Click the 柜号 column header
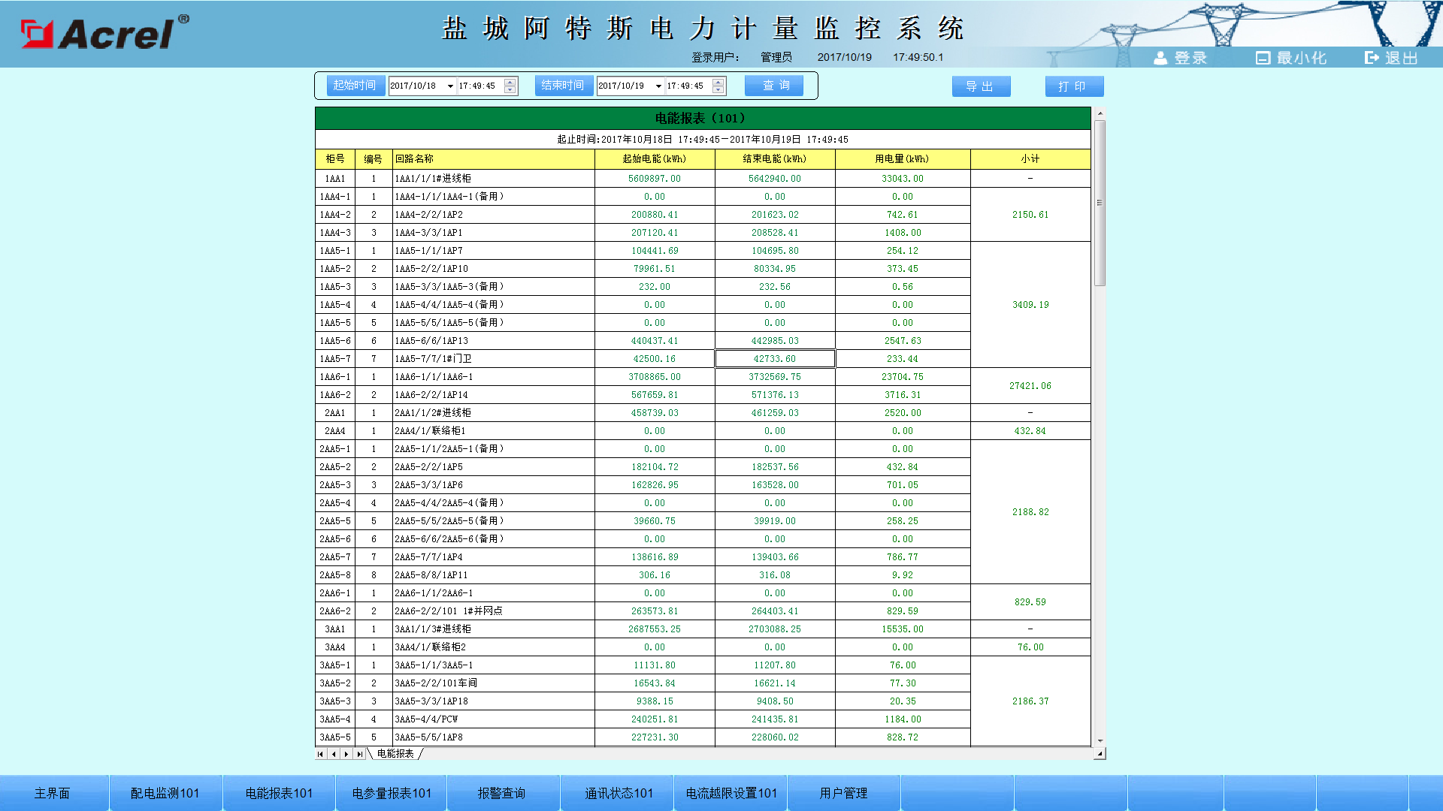Image resolution: width=1443 pixels, height=811 pixels. (x=335, y=159)
